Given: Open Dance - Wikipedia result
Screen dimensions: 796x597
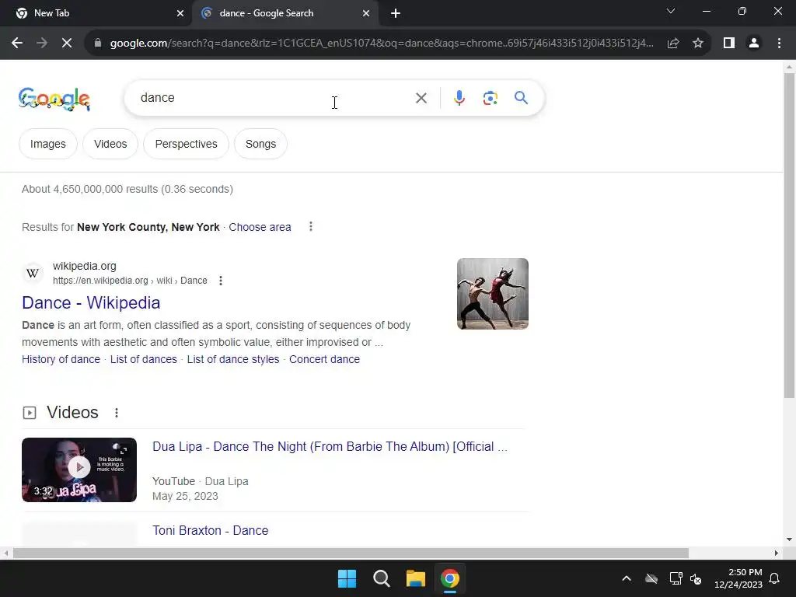Looking at the screenshot, I should pyautogui.click(x=92, y=303).
